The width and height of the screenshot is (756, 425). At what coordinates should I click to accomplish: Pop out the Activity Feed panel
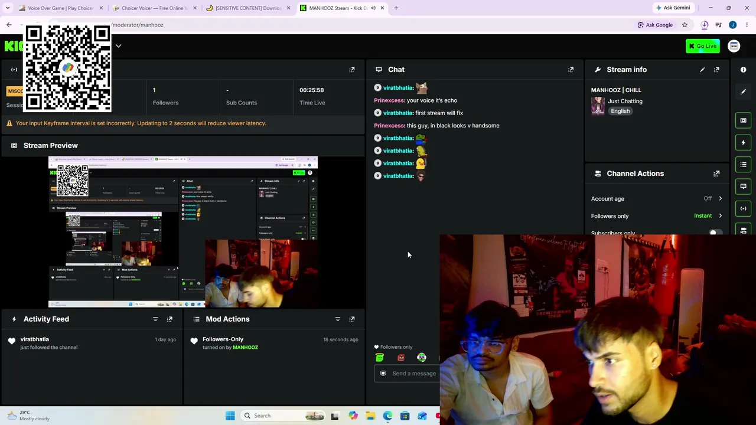point(170,319)
